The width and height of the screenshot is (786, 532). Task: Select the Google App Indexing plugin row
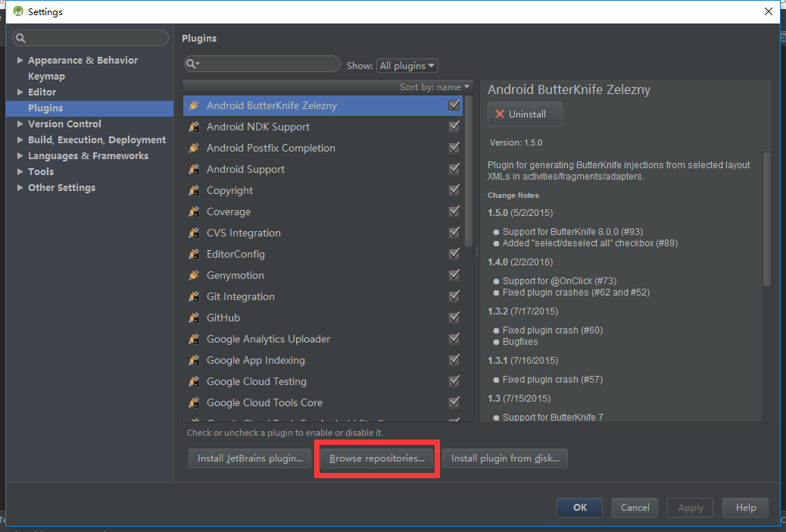pos(323,361)
